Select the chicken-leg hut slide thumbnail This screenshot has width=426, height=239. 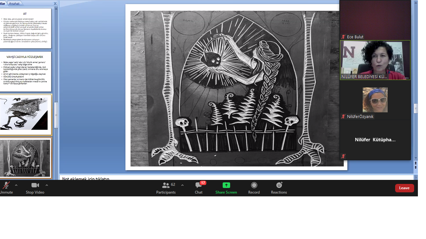(25, 115)
